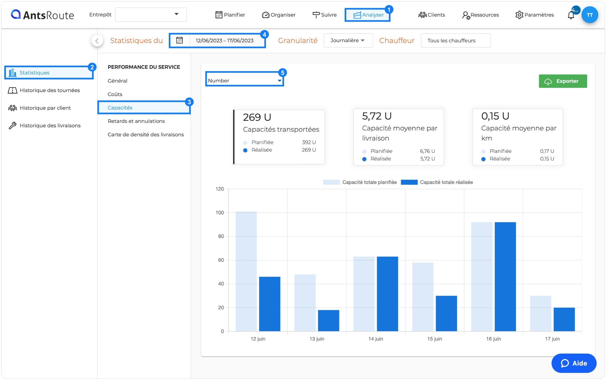Viewport: 606px width, 380px height.
Task: Click the Clients people icon
Action: 422,15
